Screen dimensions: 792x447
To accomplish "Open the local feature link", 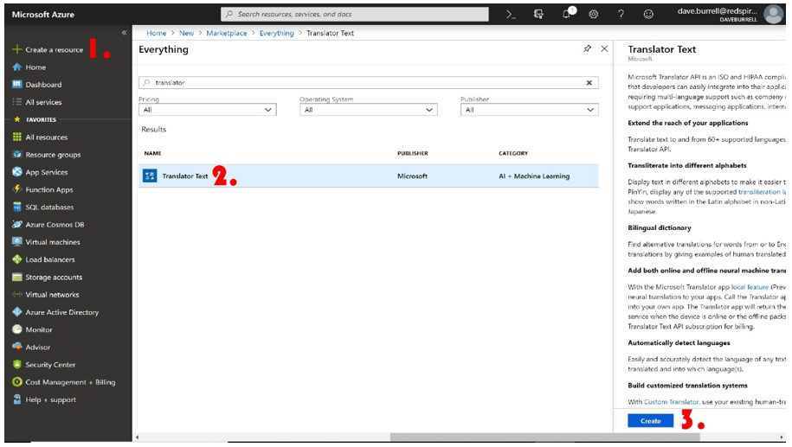I will (x=750, y=286).
